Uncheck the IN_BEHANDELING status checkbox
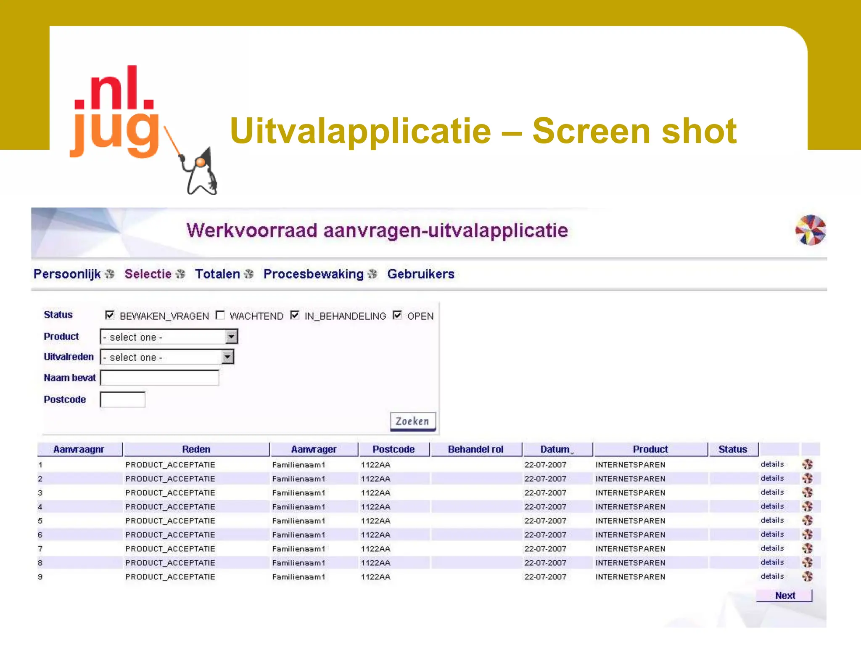 295,315
